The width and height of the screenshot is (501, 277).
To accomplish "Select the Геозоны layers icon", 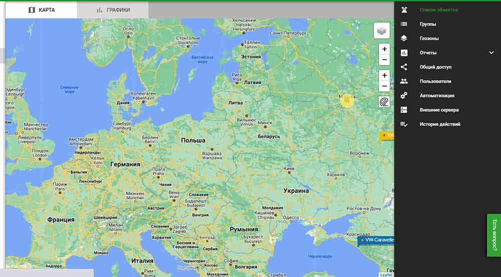I will pyautogui.click(x=404, y=38).
